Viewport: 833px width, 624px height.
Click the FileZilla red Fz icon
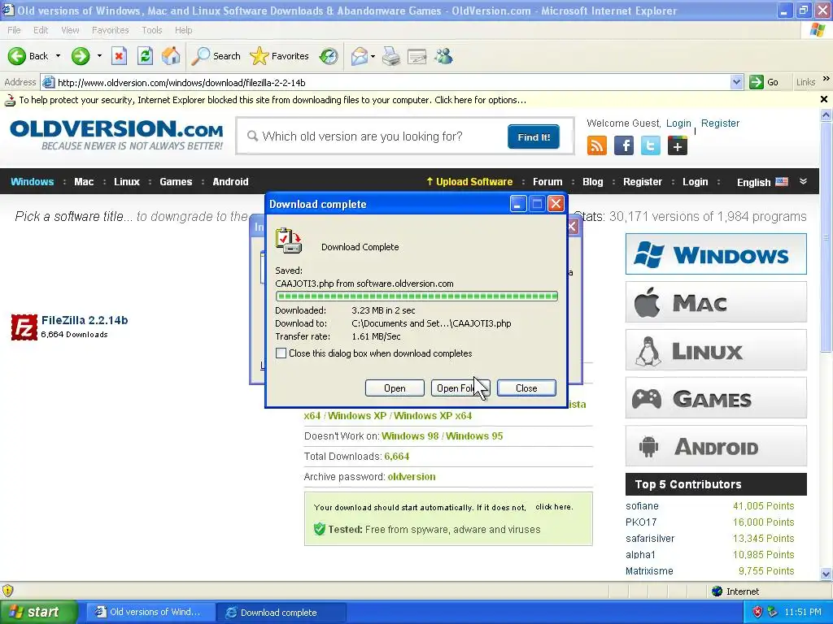pos(24,327)
